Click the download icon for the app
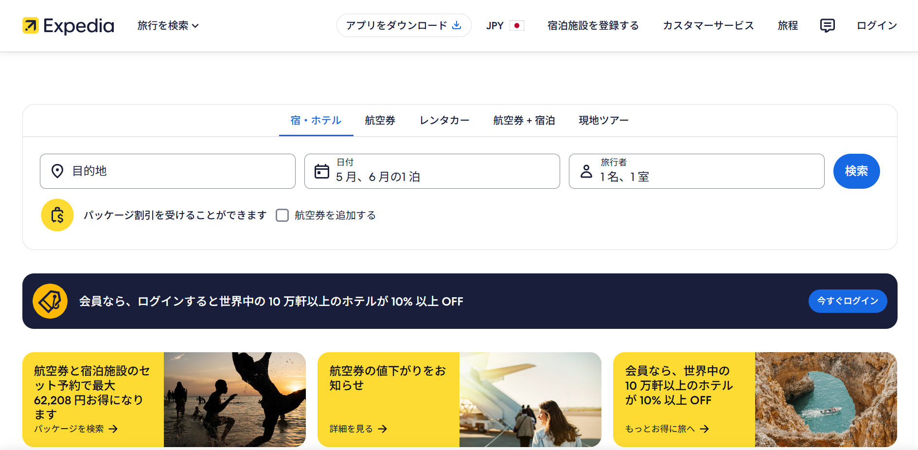The width and height of the screenshot is (918, 450). point(457,25)
